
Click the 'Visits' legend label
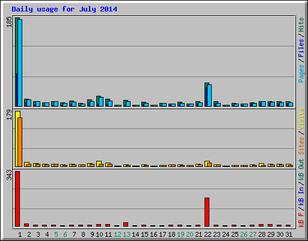[301, 119]
